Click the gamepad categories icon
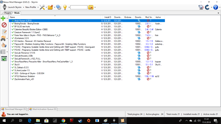The height and width of the screenshot is (124, 221). (3, 38)
